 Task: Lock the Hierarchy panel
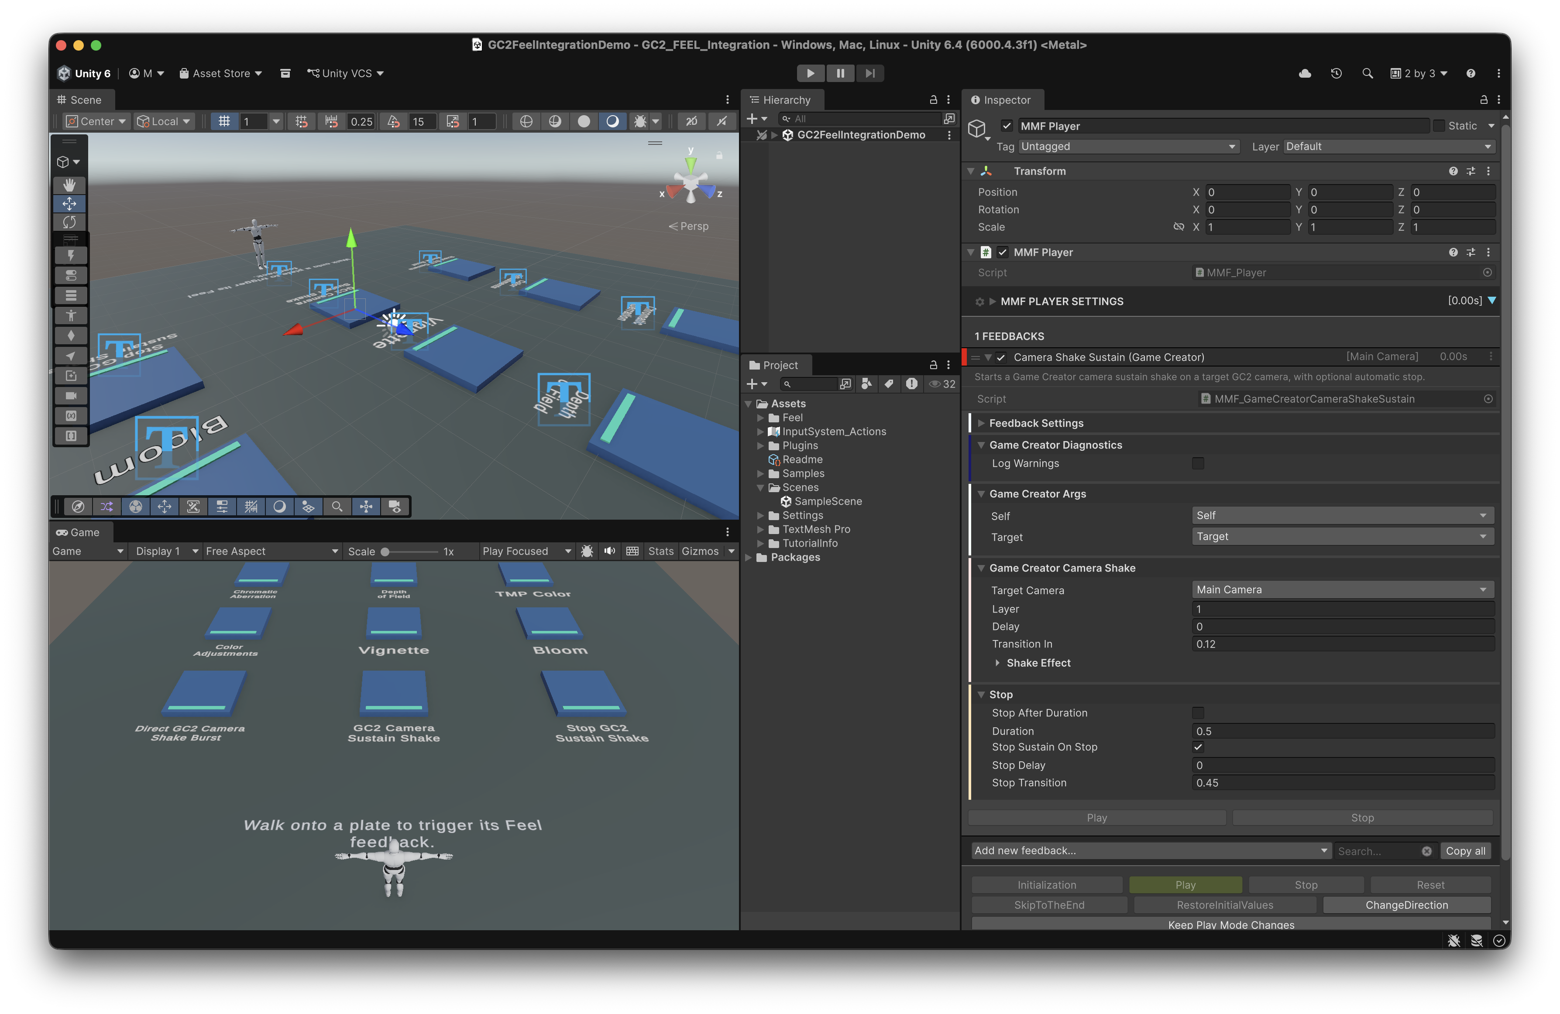pyautogui.click(x=933, y=99)
